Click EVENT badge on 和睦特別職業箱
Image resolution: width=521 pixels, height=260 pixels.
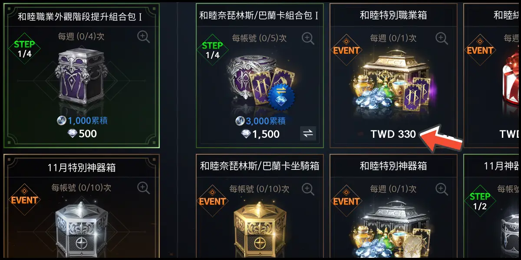pos(346,50)
